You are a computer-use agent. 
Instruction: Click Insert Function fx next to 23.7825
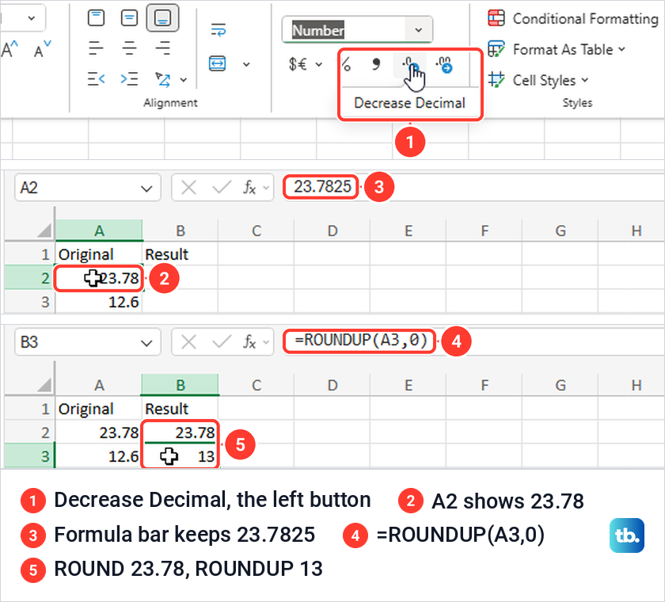[x=249, y=187]
